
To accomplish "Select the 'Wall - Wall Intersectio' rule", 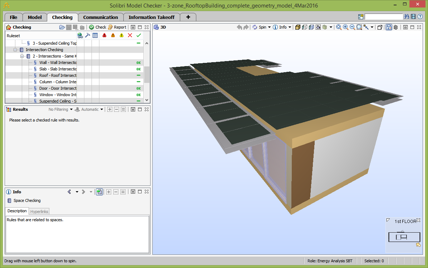I will [58, 63].
